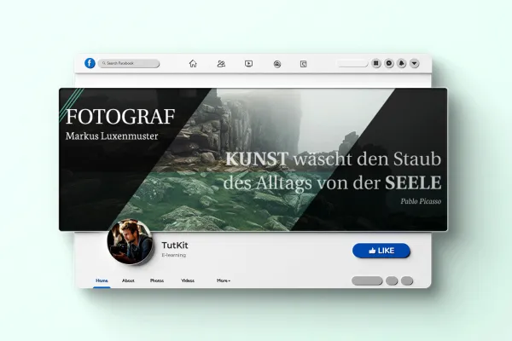The height and width of the screenshot is (341, 512).
Task: Open the Gaming icon in top navigation
Action: tap(303, 64)
